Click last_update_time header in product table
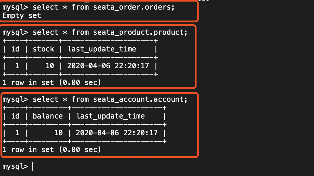314x176 pixels. coord(102,49)
